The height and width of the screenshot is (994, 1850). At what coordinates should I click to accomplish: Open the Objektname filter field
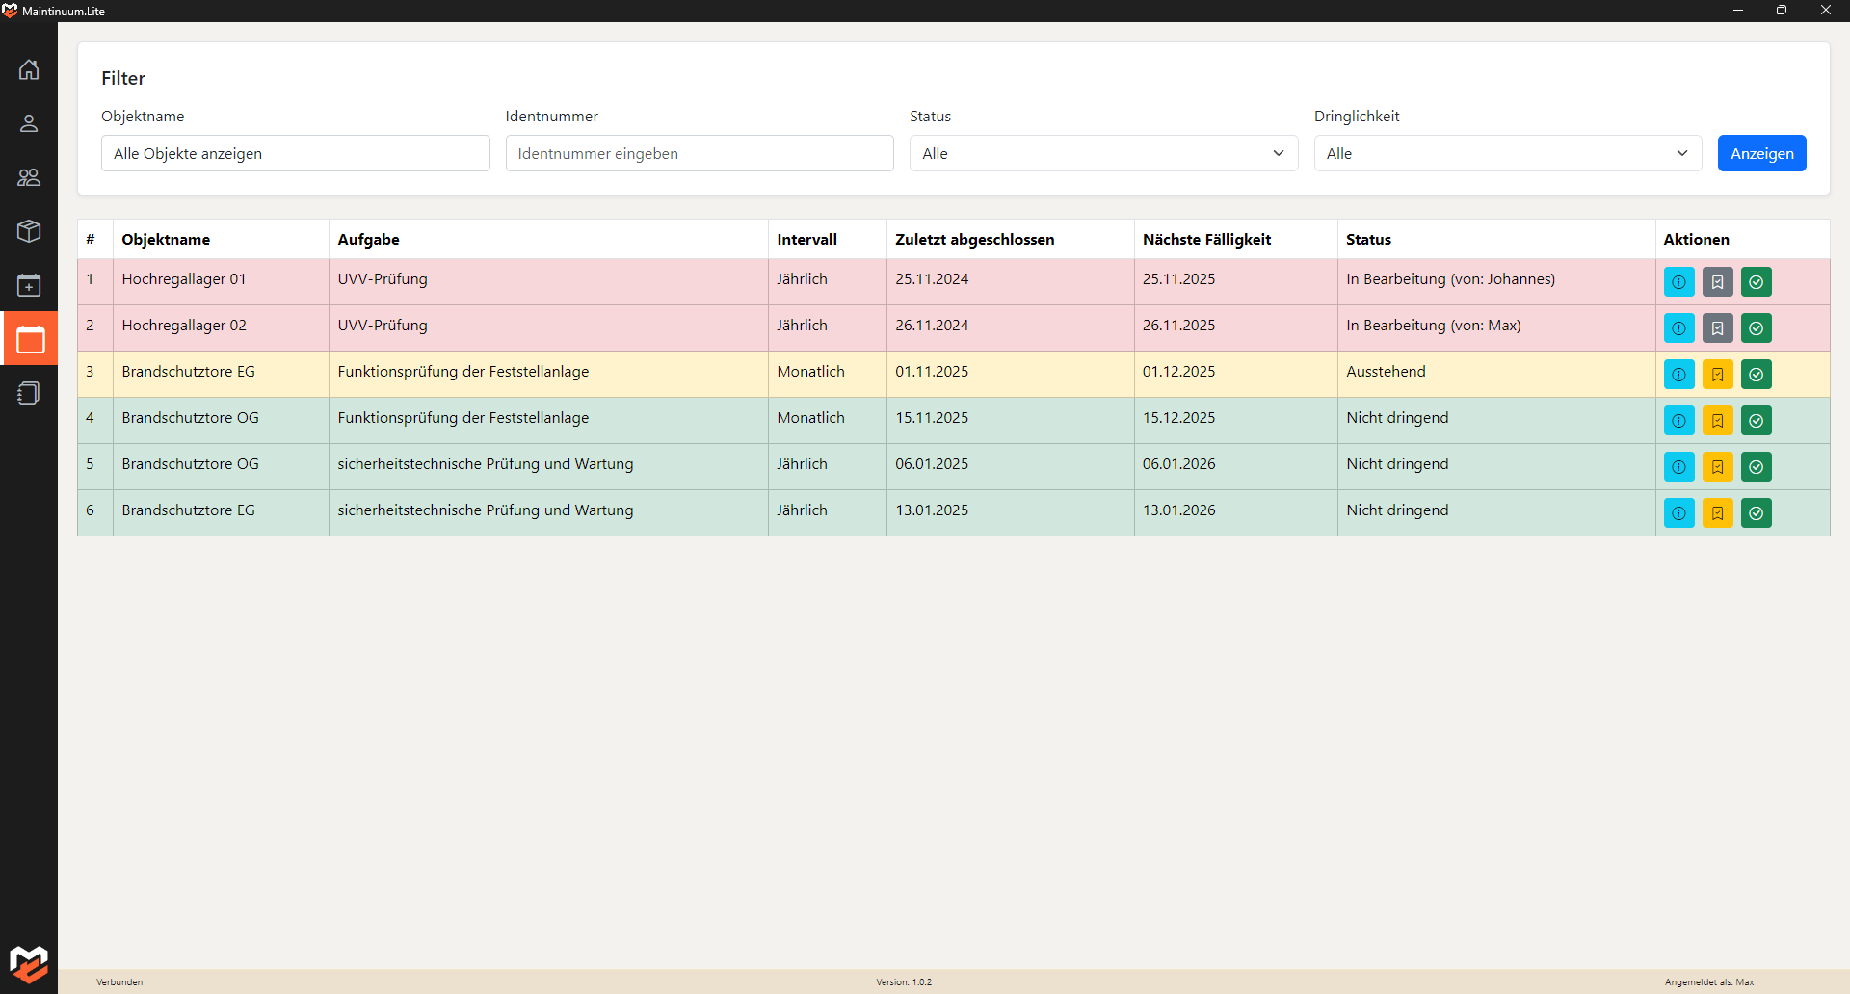click(x=295, y=153)
